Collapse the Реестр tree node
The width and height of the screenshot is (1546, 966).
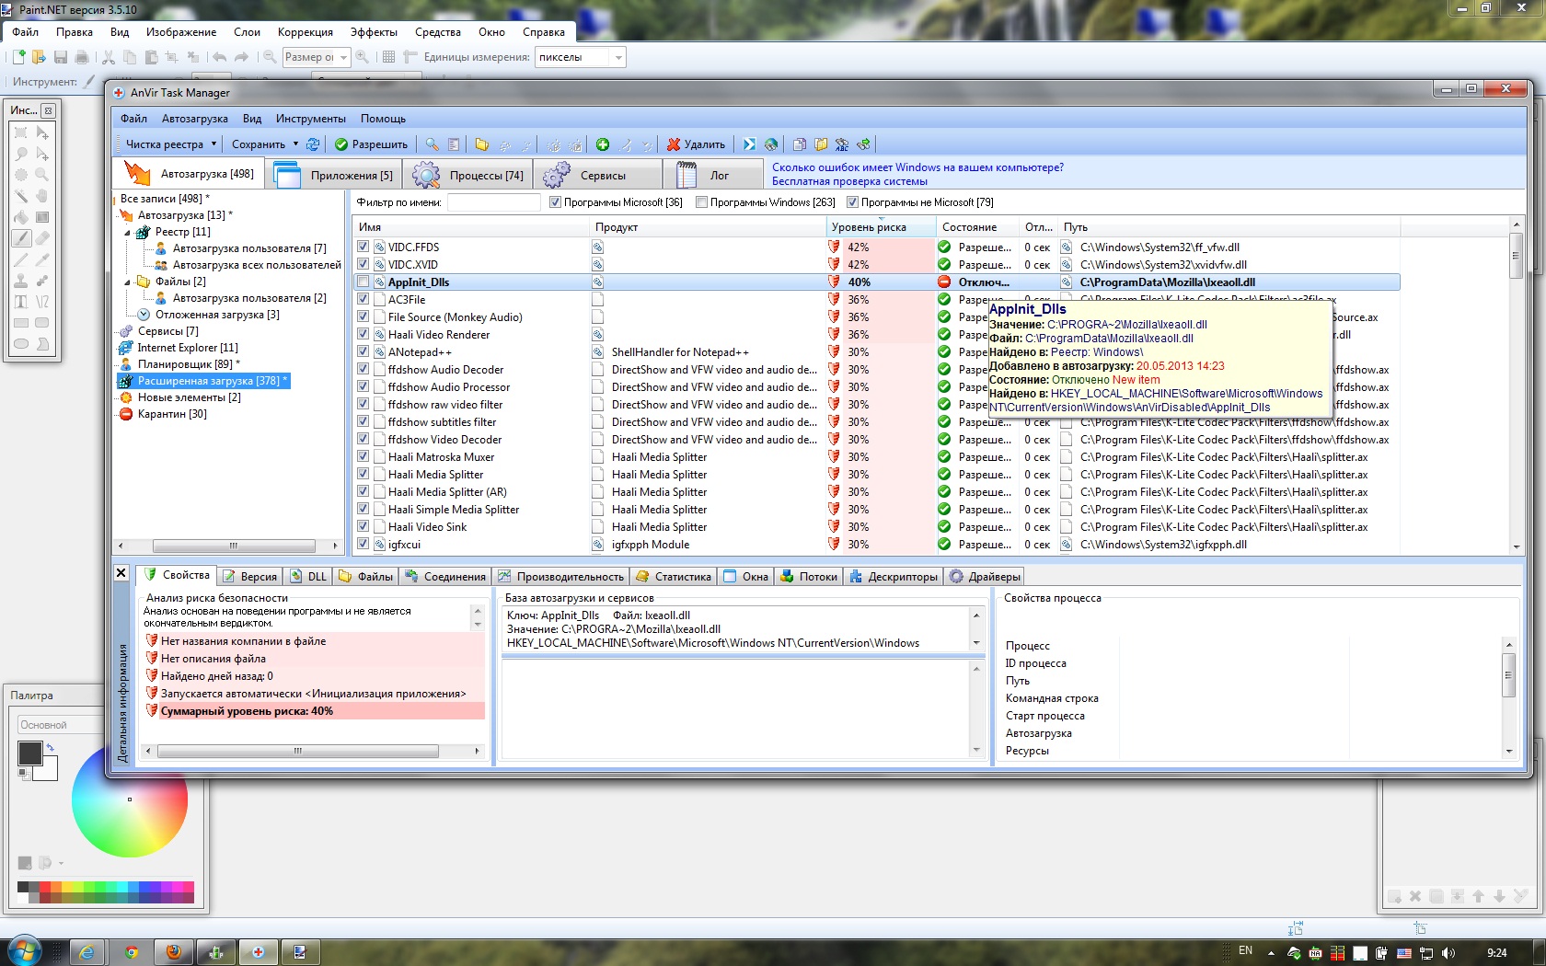[128, 233]
